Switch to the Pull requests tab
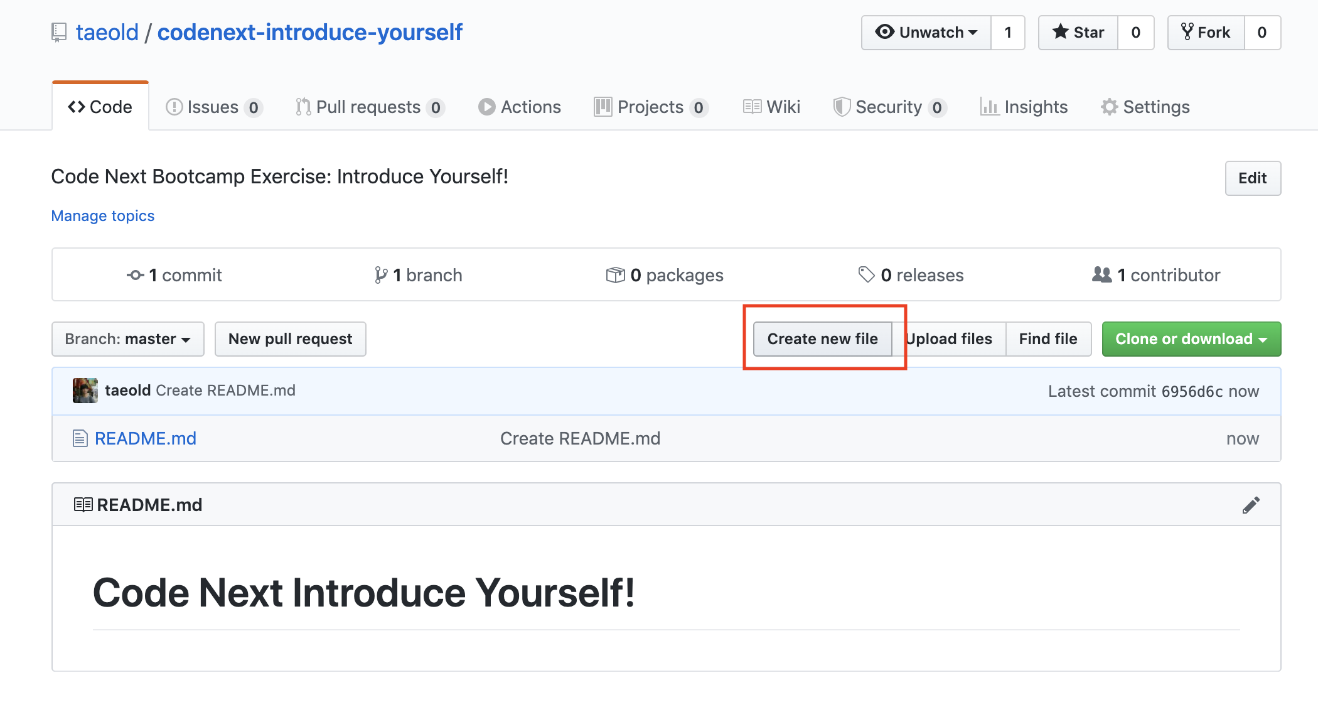Screen dimensions: 1318x707 (x=368, y=107)
